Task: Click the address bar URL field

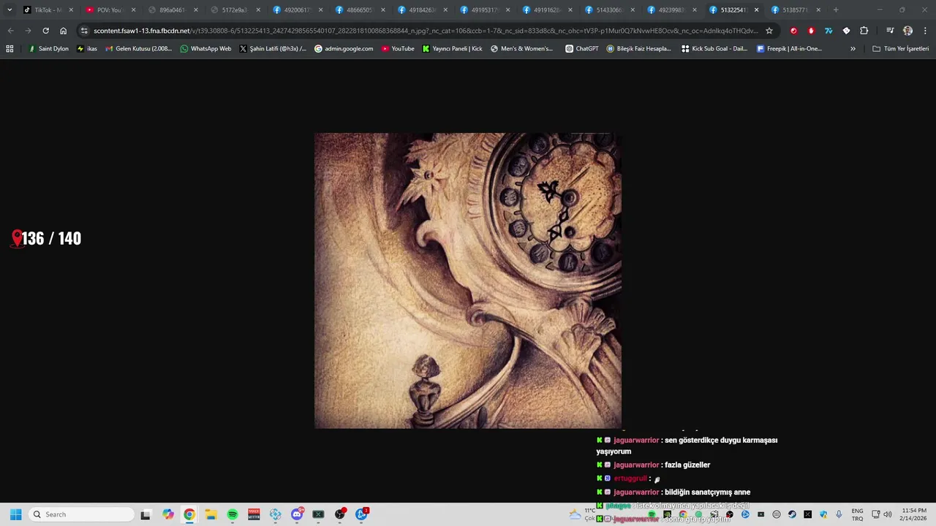Action: (x=426, y=31)
